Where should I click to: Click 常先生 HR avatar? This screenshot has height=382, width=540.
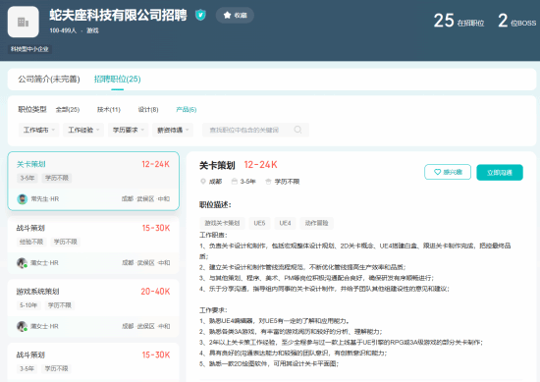coord(23,198)
